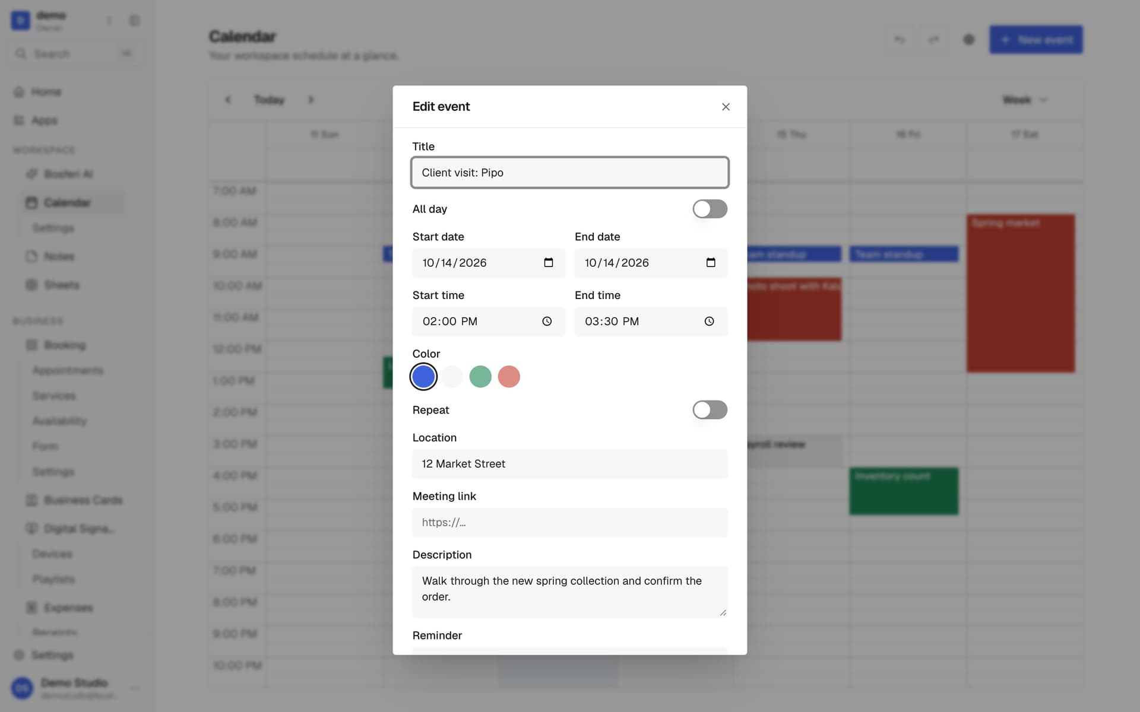1140x712 pixels.
Task: Open the Start date calendar picker icon
Action: tap(549, 263)
